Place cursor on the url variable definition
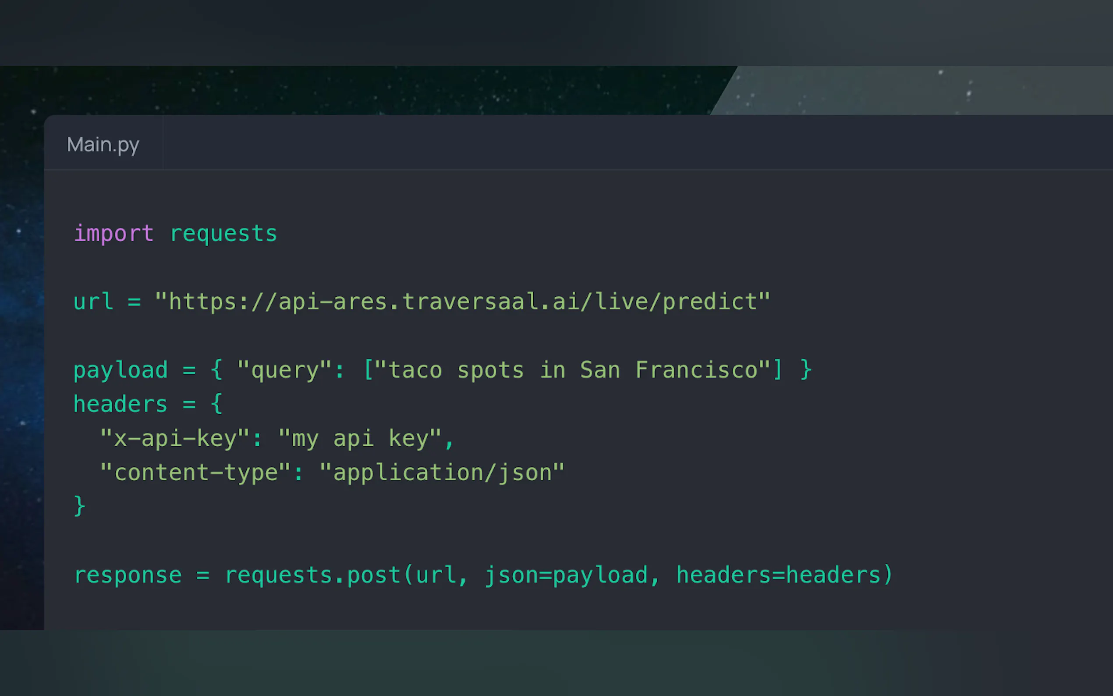 93,302
